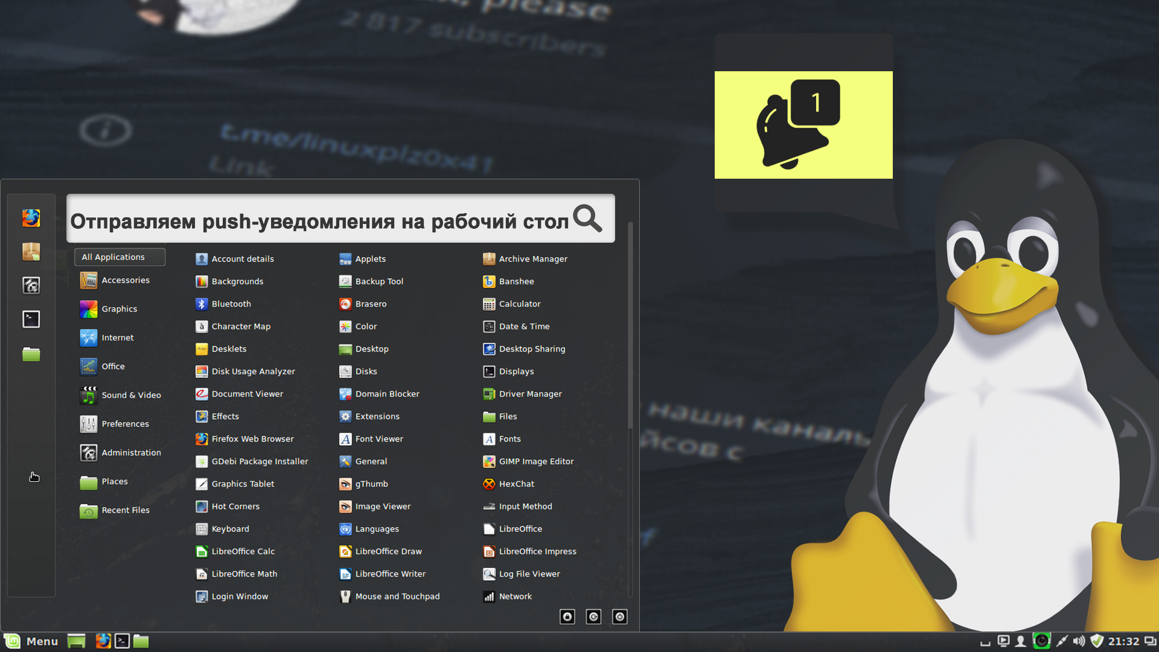This screenshot has width=1159, height=652.
Task: Launch GIMP Image Editor
Action: coord(535,461)
